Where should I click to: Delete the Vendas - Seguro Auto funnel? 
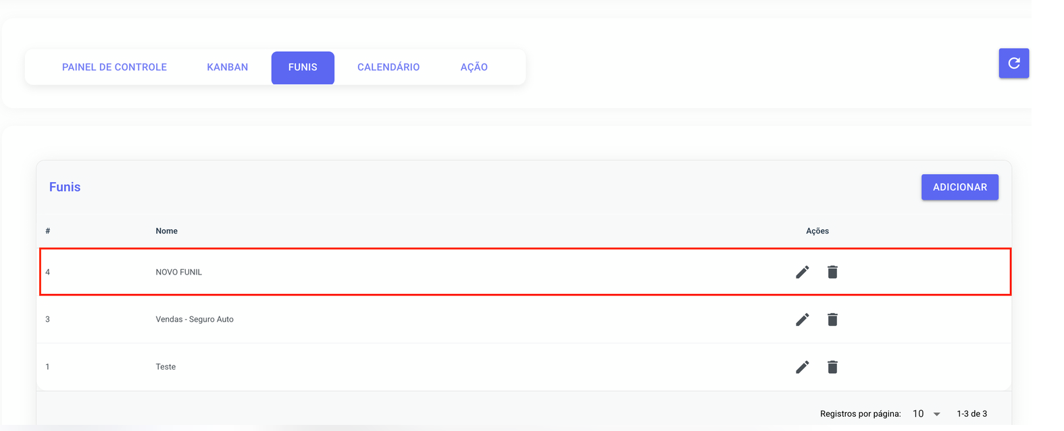tap(832, 320)
